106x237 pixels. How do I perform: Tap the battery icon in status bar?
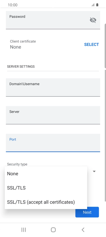point(97,5)
